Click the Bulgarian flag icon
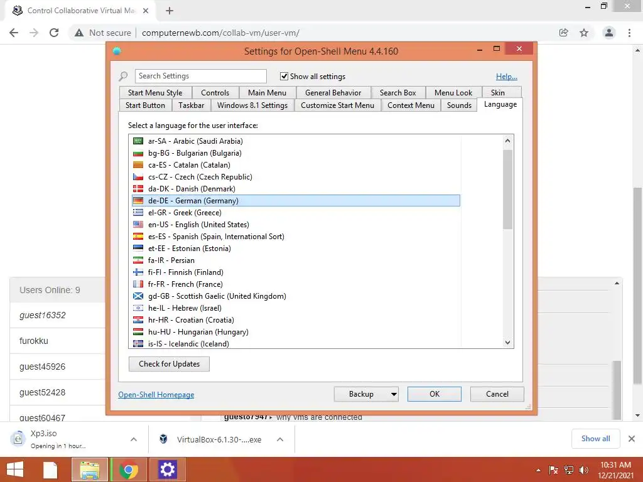Viewport: 643px width, 482px height. point(138,153)
